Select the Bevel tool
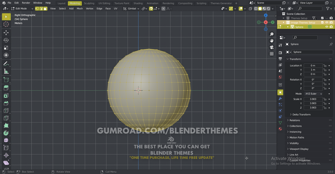The width and height of the screenshot is (335, 174). click(x=6, y=103)
